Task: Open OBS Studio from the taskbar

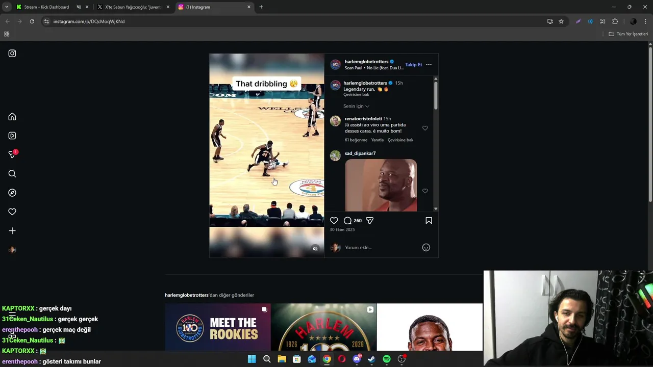Action: 402,359
